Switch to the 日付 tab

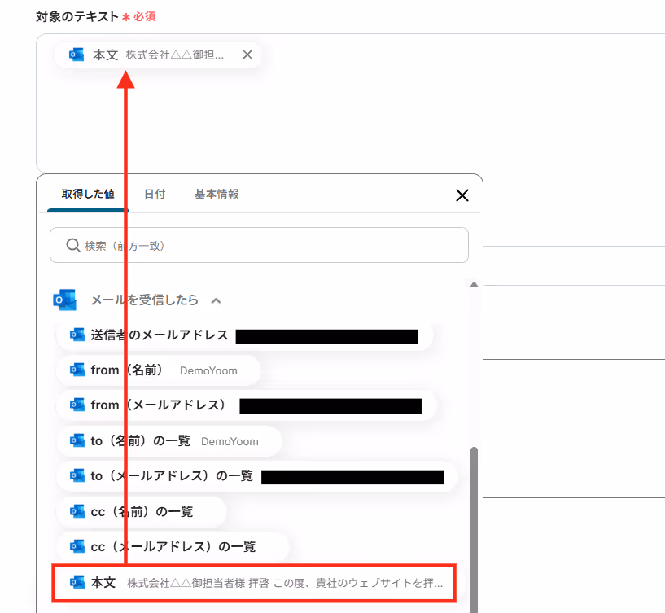pos(155,194)
